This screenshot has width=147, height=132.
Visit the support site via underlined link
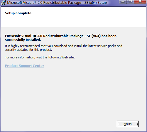click(24, 66)
